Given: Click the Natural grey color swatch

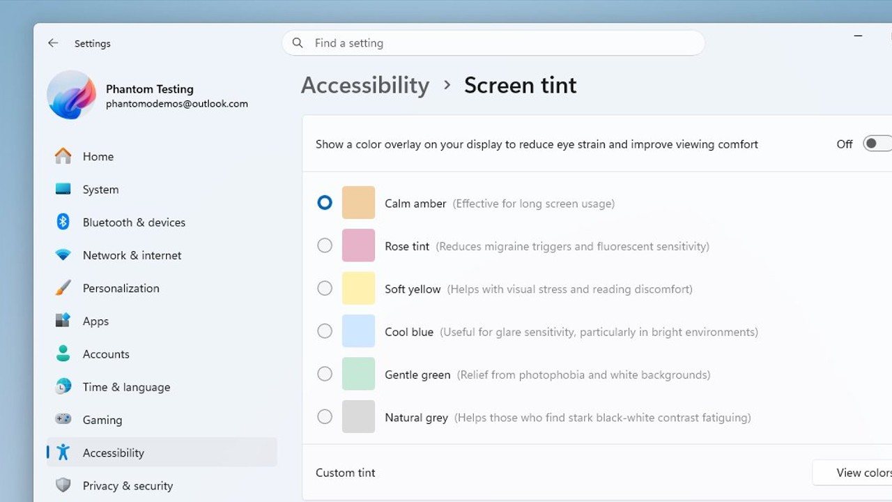Looking at the screenshot, I should (x=358, y=417).
